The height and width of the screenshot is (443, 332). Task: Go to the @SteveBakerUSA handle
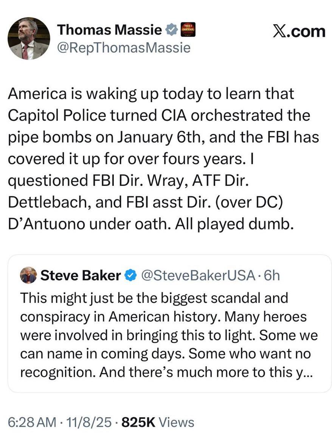tap(197, 276)
